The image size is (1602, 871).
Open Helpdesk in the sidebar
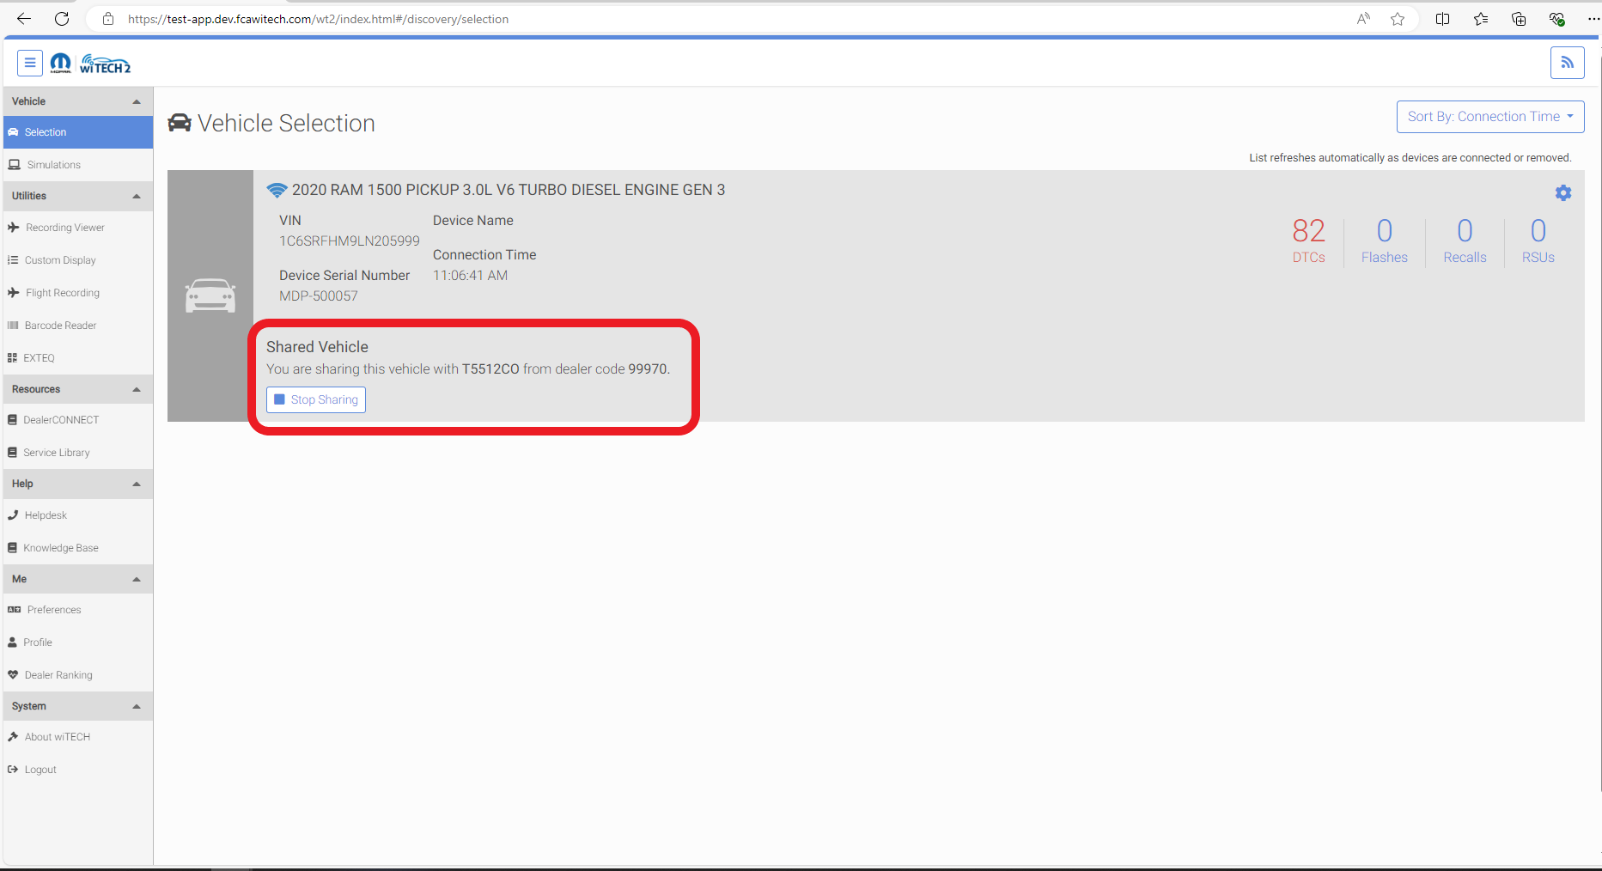tap(78, 515)
